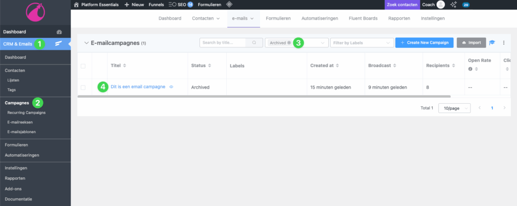Click the Search by title input field
Screen dimensions: 517x206
223,43
